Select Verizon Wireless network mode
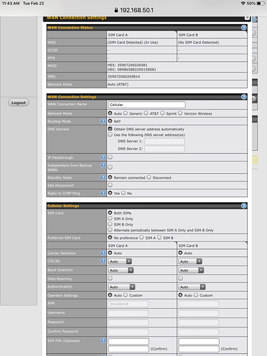 tap(180, 113)
